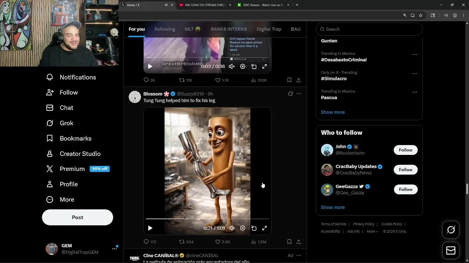The width and height of the screenshot is (469, 263).
Task: Repost Blossom's post with 304 reposts
Action: click(x=186, y=242)
